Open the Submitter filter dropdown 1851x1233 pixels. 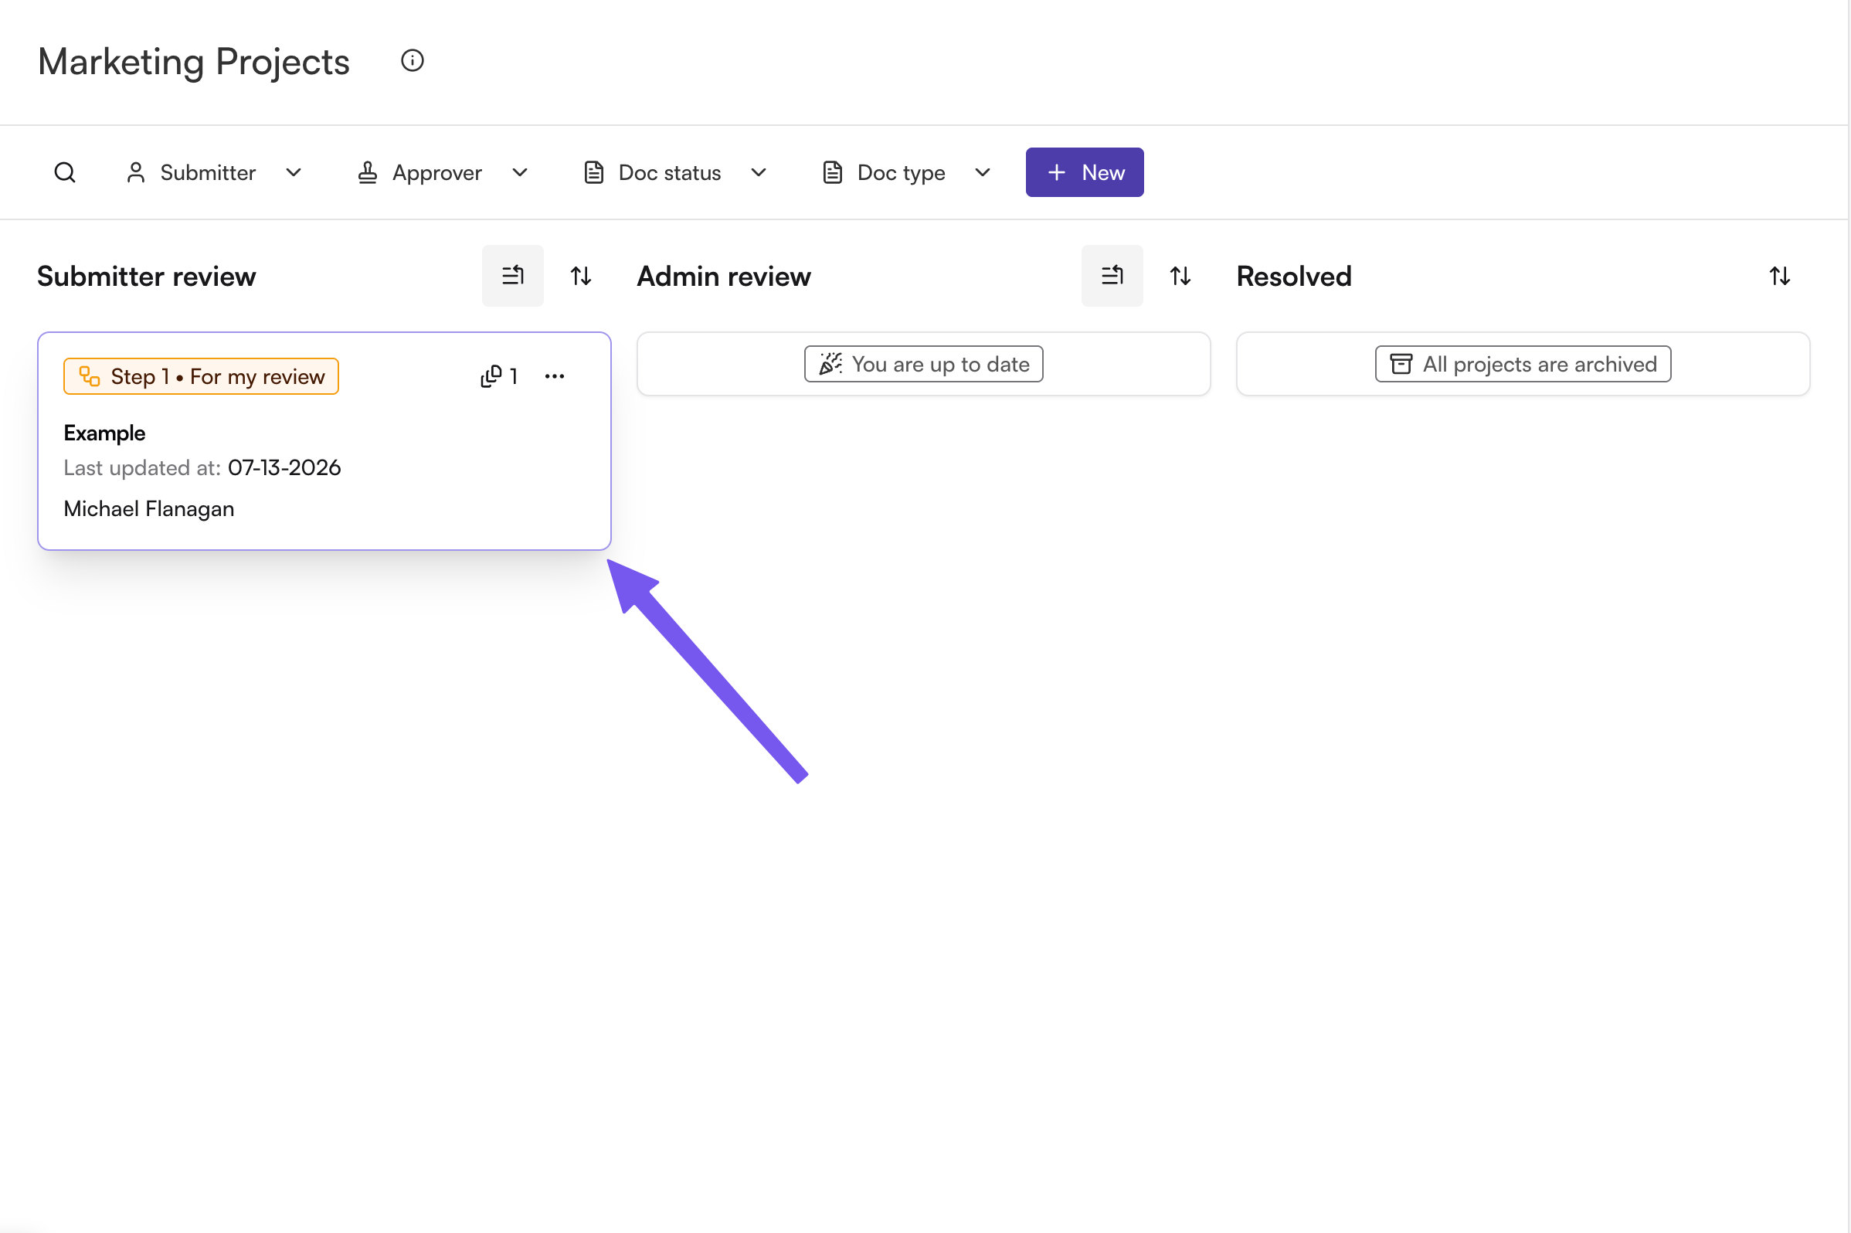[x=214, y=172]
